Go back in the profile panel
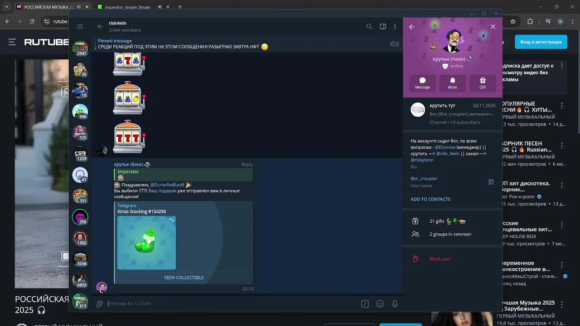The image size is (580, 326). click(x=412, y=27)
